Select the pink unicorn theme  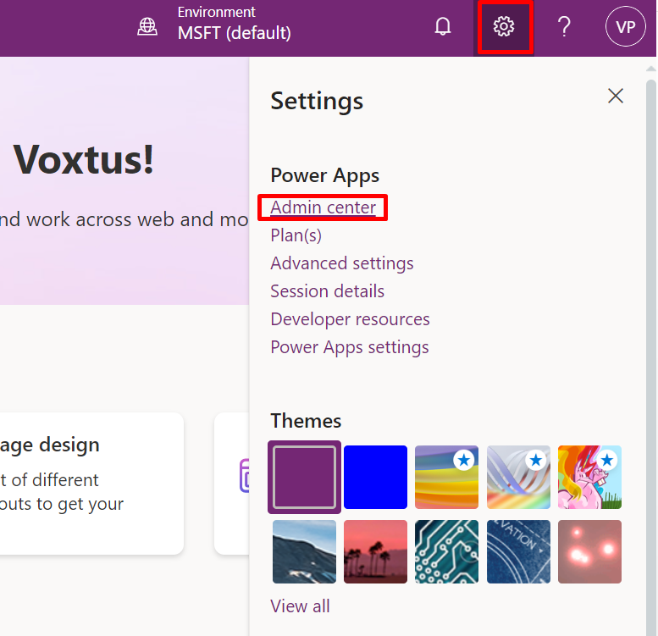[589, 477]
